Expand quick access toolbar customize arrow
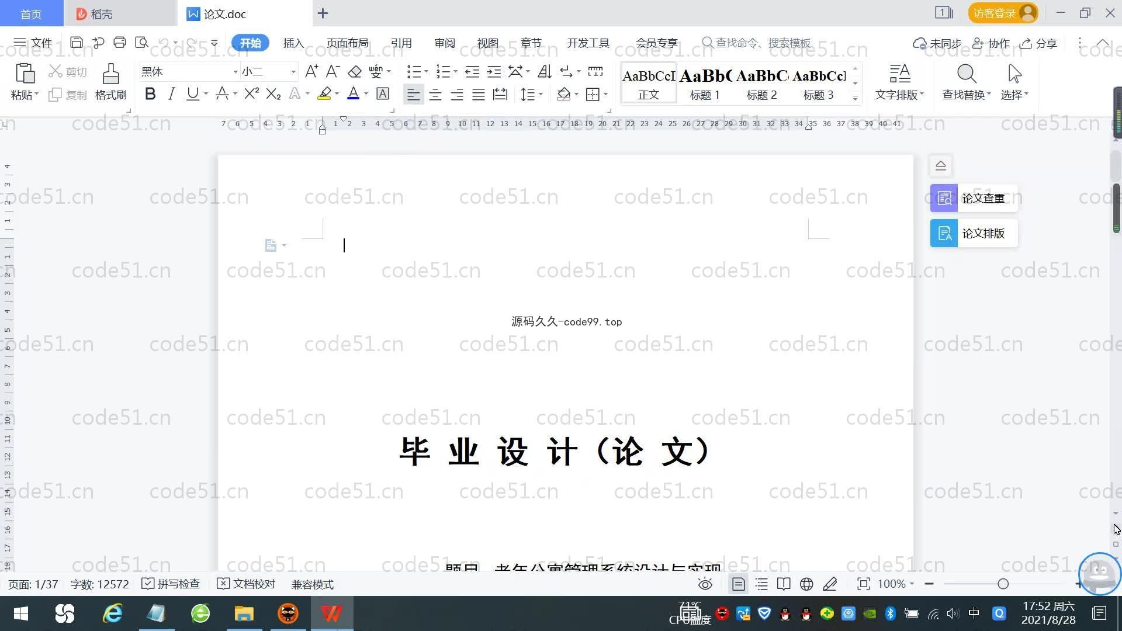This screenshot has width=1122, height=631. [x=214, y=43]
